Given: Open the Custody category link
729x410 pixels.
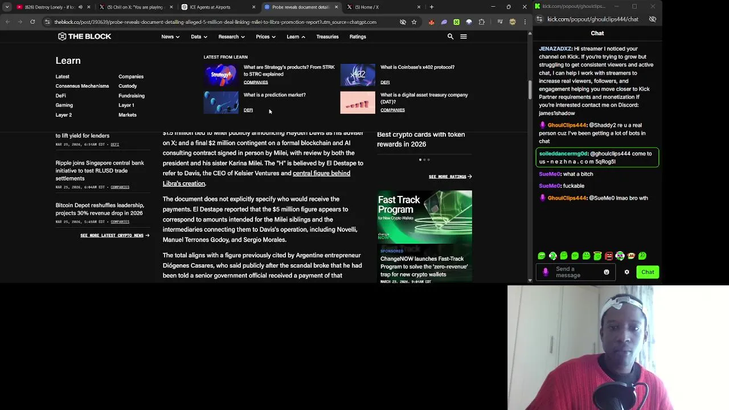Looking at the screenshot, I should (x=128, y=86).
